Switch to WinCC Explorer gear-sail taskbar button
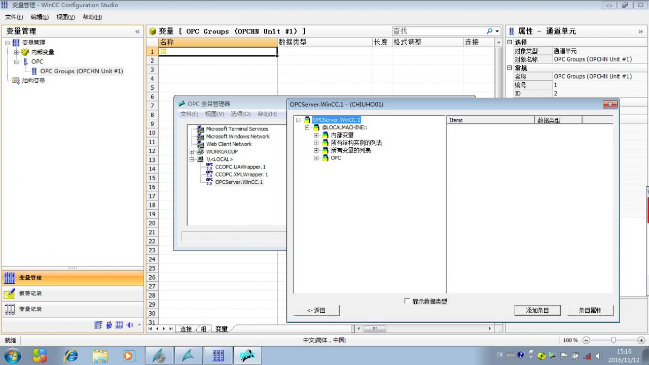The width and height of the screenshot is (649, 365). coord(159,355)
